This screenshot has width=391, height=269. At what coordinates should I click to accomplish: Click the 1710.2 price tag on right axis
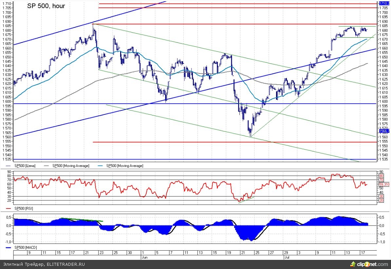point(383,4)
